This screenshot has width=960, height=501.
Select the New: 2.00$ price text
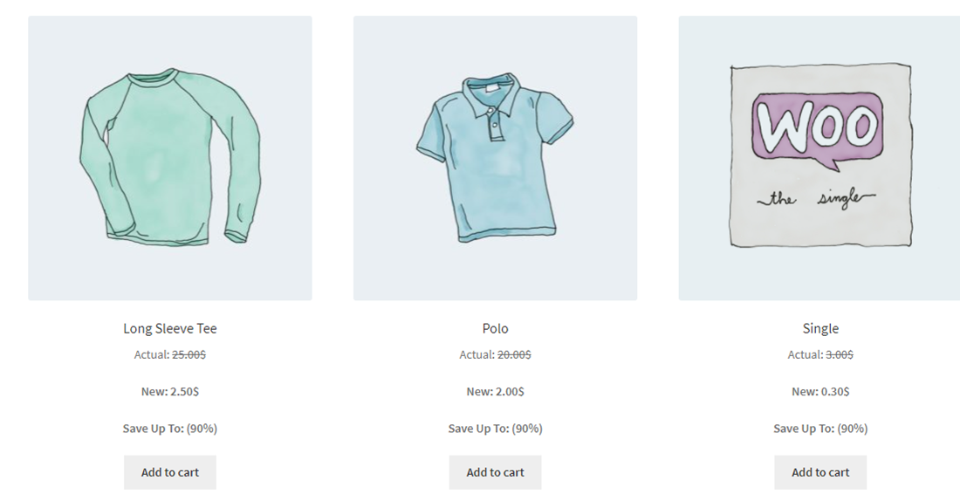point(495,391)
